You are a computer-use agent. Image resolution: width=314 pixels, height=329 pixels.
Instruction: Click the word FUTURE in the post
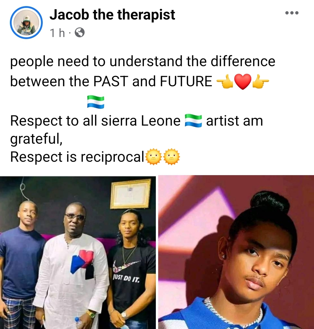coord(186,81)
